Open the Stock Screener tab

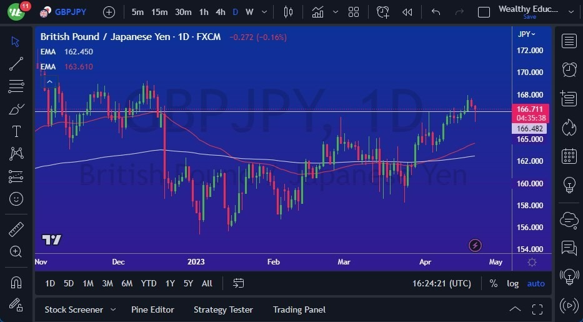tap(74, 309)
